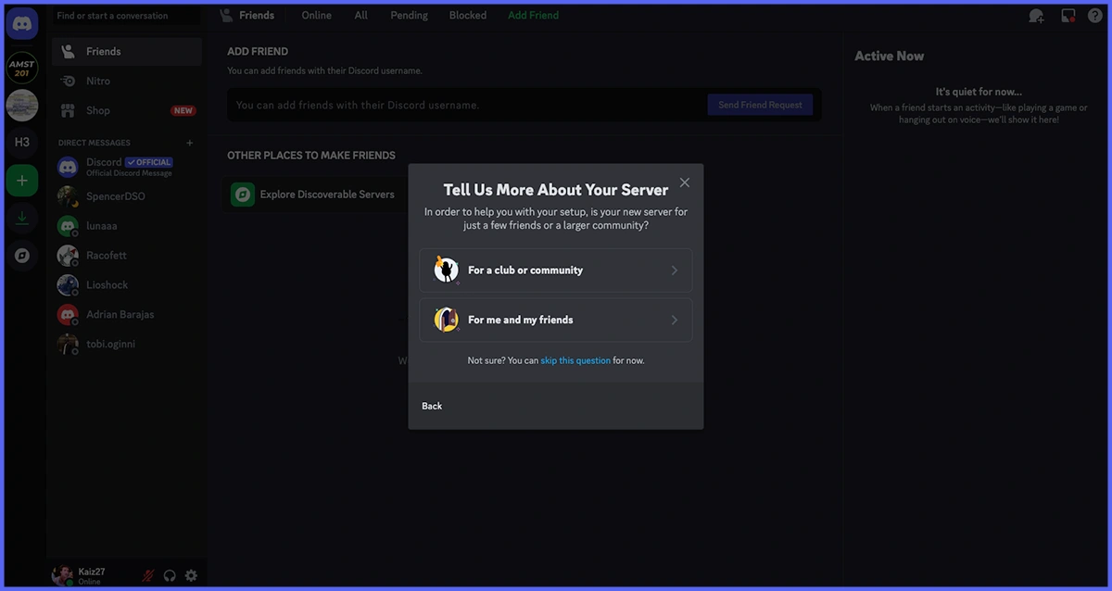1112x591 pixels.
Task: Switch to the Blocked tab
Action: [x=468, y=16]
